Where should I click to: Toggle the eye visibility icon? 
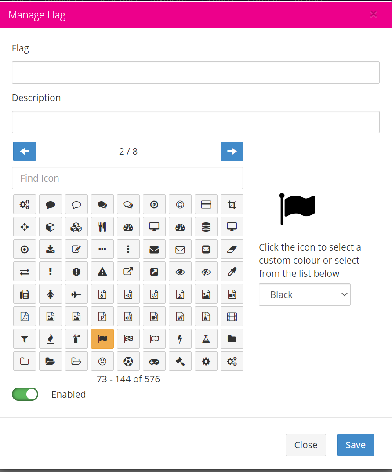click(180, 272)
